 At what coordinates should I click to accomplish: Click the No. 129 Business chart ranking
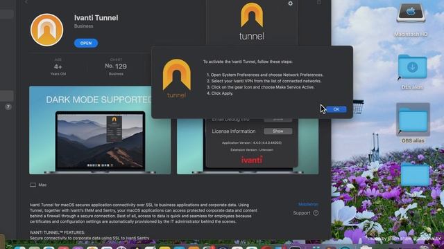[x=116, y=67]
